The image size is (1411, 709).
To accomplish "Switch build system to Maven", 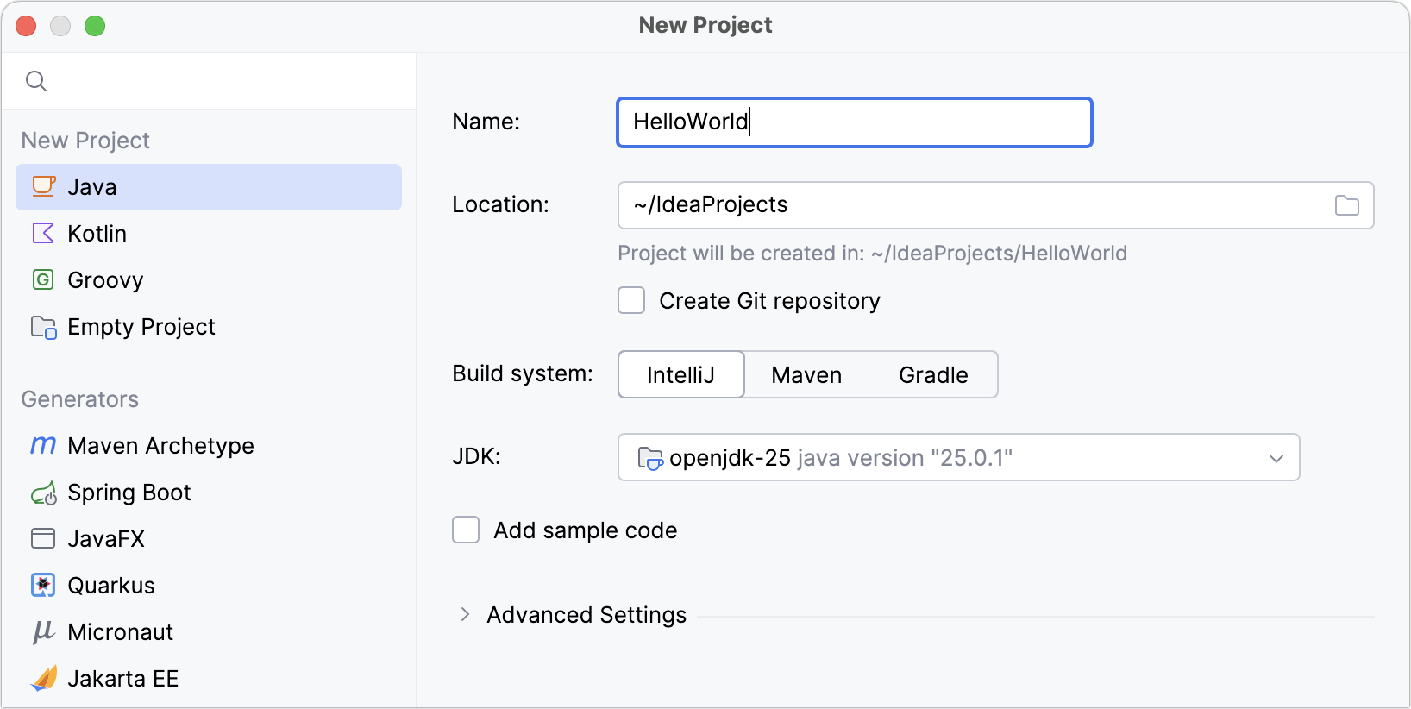I will (x=806, y=374).
